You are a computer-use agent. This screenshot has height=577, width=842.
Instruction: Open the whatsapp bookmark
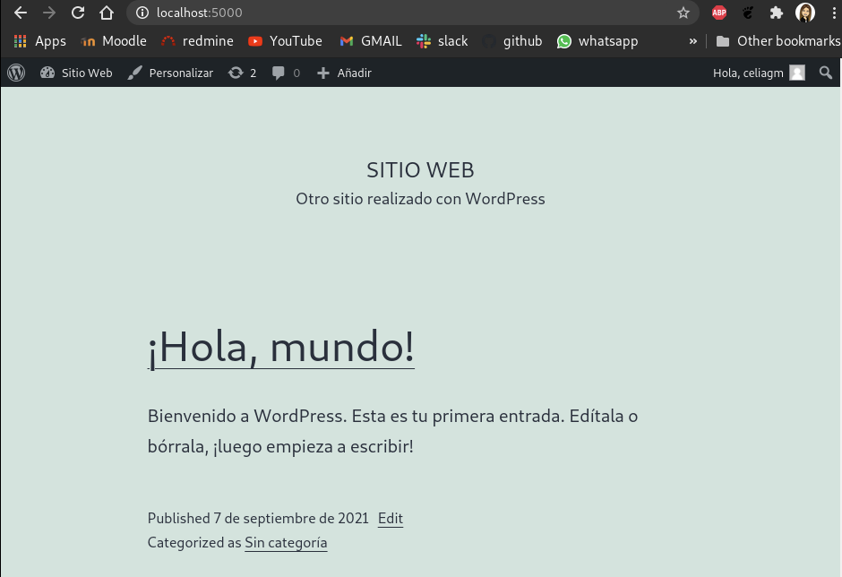pyautogui.click(x=597, y=40)
